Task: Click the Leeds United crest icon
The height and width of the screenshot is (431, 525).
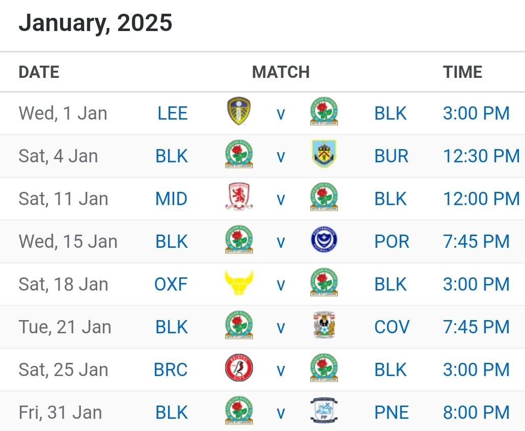Action: 239,111
